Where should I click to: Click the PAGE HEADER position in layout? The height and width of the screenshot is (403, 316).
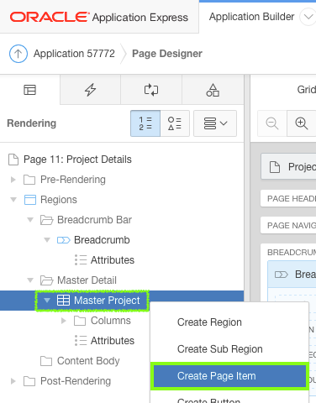click(x=289, y=198)
